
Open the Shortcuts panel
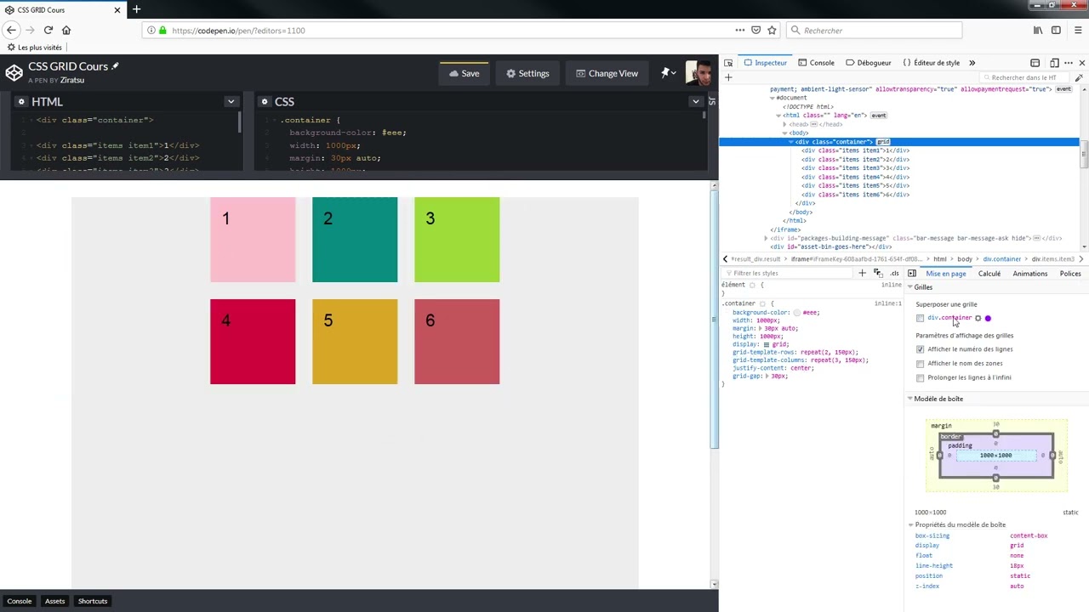[93, 601]
